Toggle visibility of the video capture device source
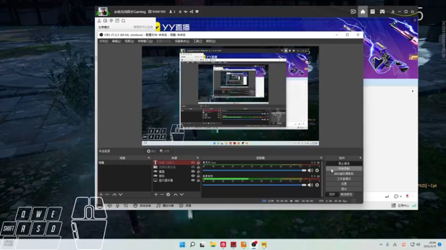Image resolution: width=446 pixels, height=250 pixels. click(193, 167)
